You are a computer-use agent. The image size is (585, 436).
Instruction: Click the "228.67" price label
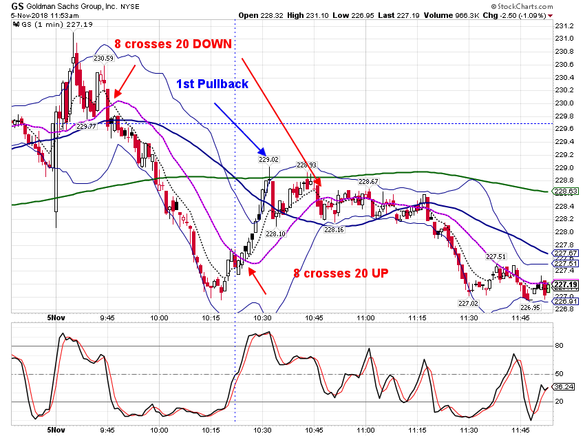coord(368,181)
